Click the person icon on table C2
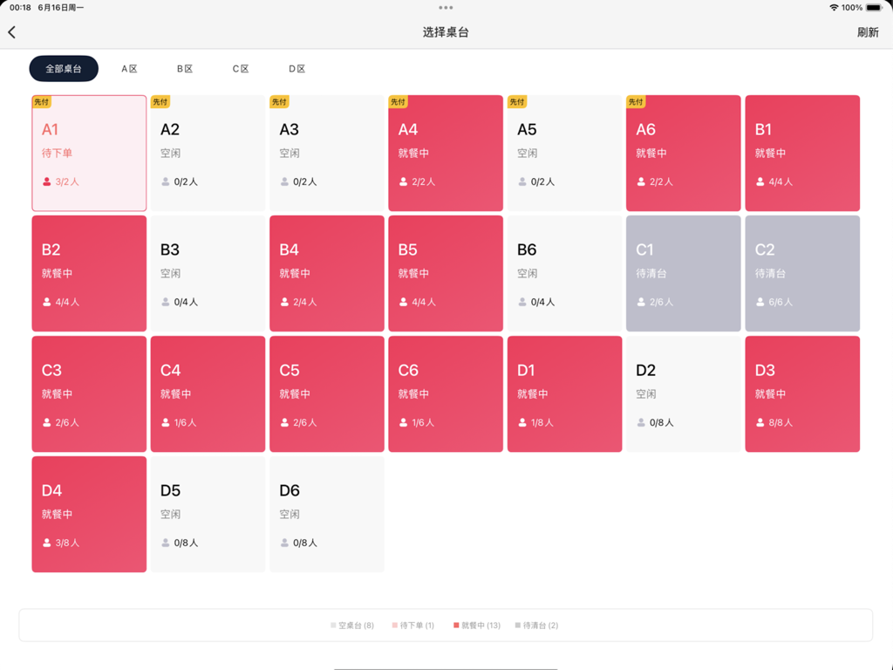The height and width of the screenshot is (670, 893). [x=759, y=303]
